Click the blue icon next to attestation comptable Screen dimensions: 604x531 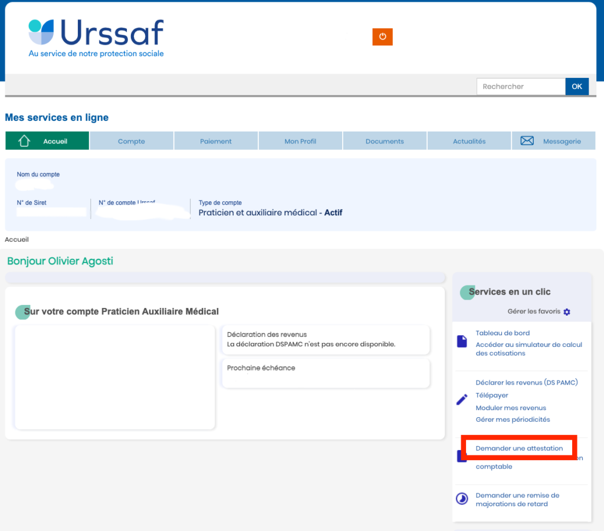462,455
